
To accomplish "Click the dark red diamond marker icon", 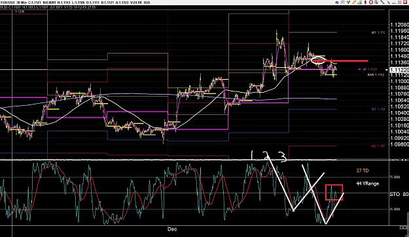I will [365, 2].
